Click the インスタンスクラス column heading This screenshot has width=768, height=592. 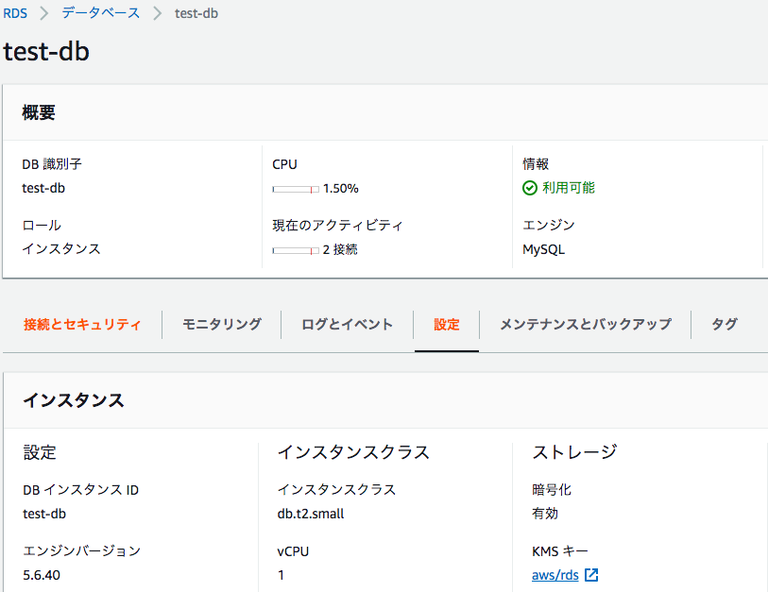point(353,452)
